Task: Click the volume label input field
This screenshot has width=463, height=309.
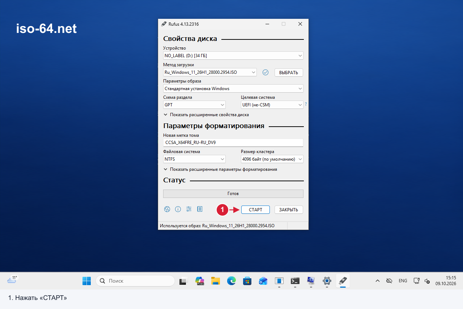Action: 233,143
